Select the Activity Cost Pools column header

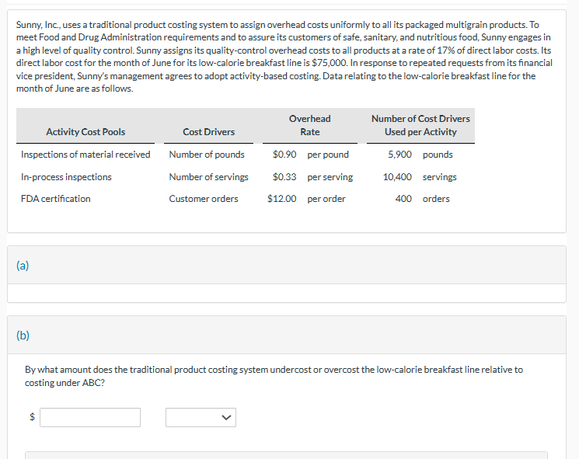click(85, 132)
